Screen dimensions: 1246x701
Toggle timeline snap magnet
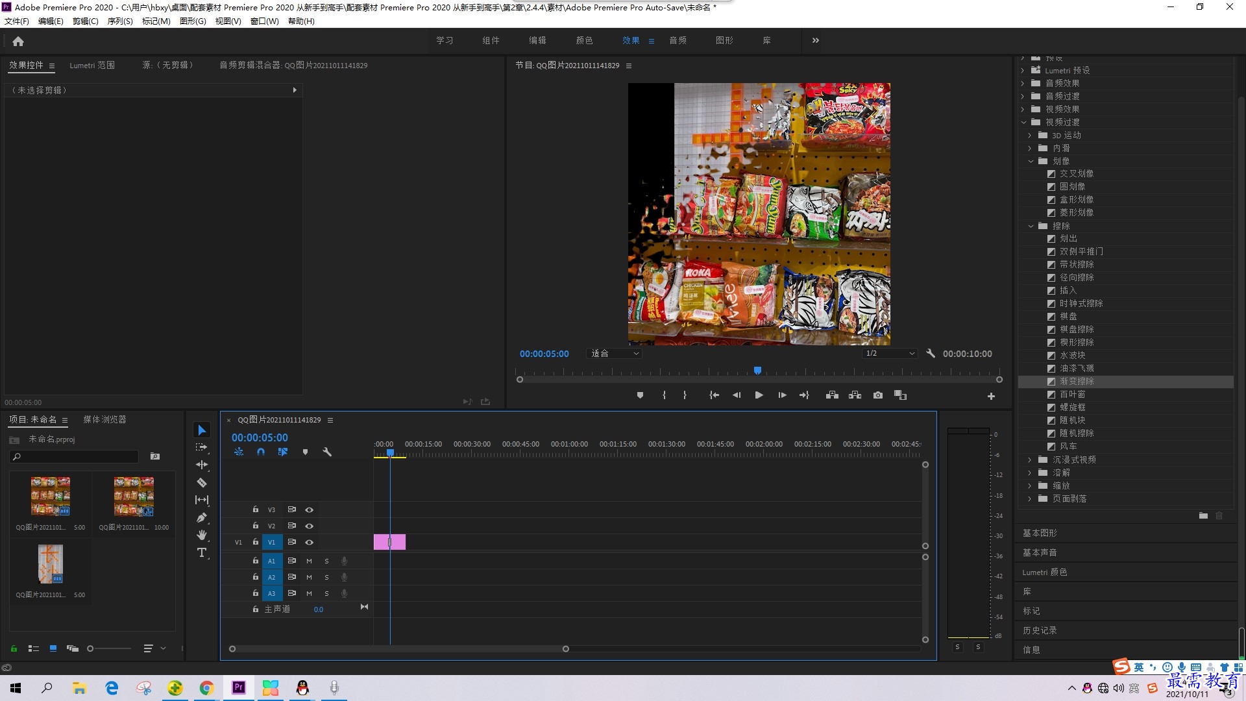pos(261,452)
